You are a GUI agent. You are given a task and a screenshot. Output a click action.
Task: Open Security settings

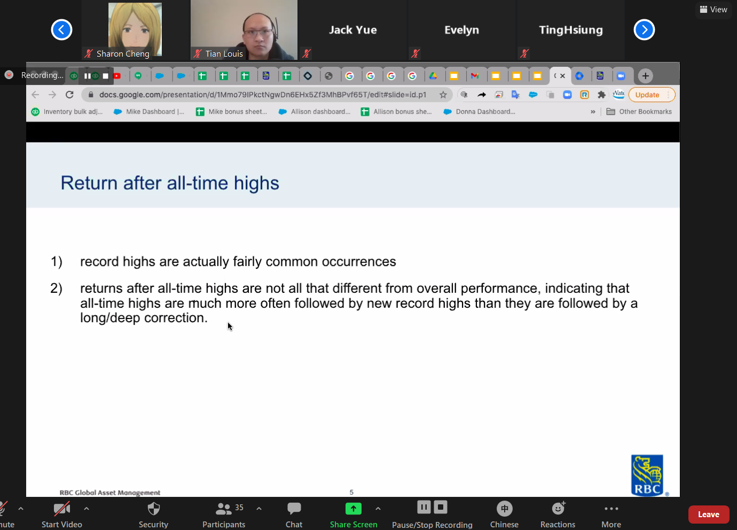tap(153, 514)
